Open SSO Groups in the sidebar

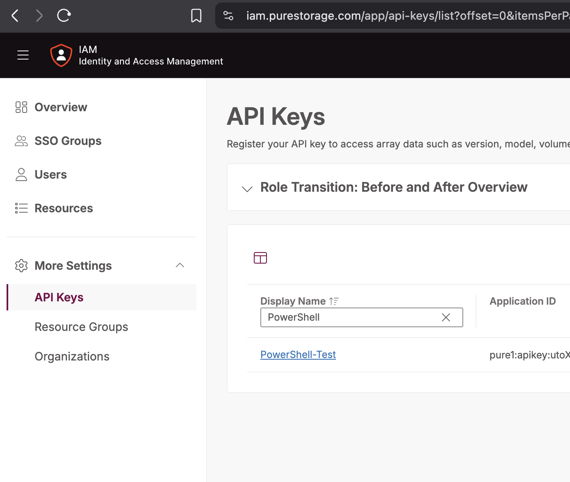pos(68,141)
